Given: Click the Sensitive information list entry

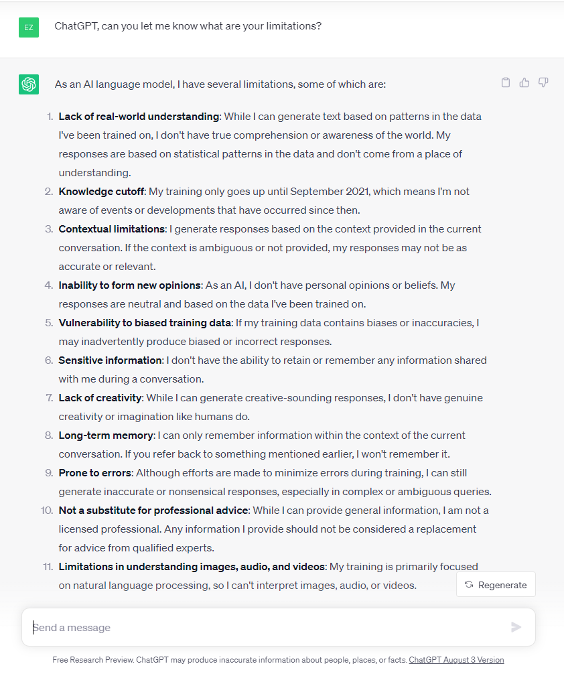Looking at the screenshot, I should [109, 360].
